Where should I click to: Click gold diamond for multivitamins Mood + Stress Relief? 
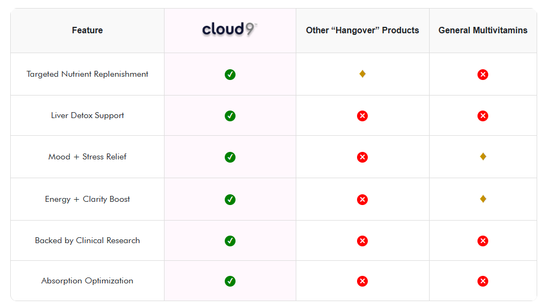[x=483, y=157]
